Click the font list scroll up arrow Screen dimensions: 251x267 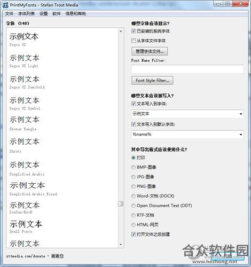121,32
